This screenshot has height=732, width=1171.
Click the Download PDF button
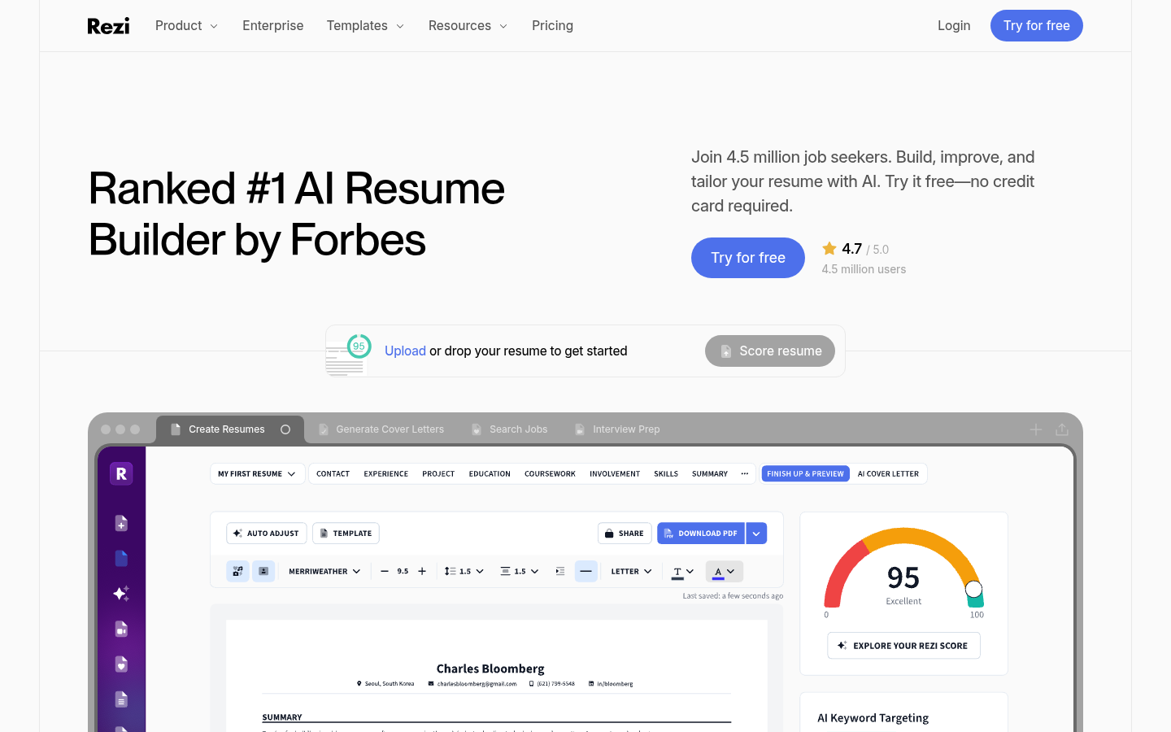point(701,534)
